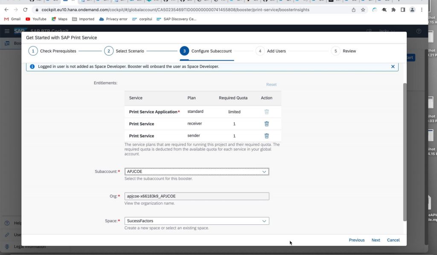This screenshot has height=255, width=437.
Task: Share this page from the address bar
Action: pos(353,10)
